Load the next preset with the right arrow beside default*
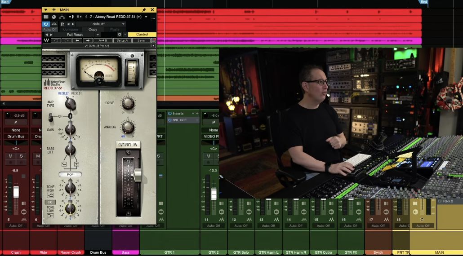 pos(73,24)
